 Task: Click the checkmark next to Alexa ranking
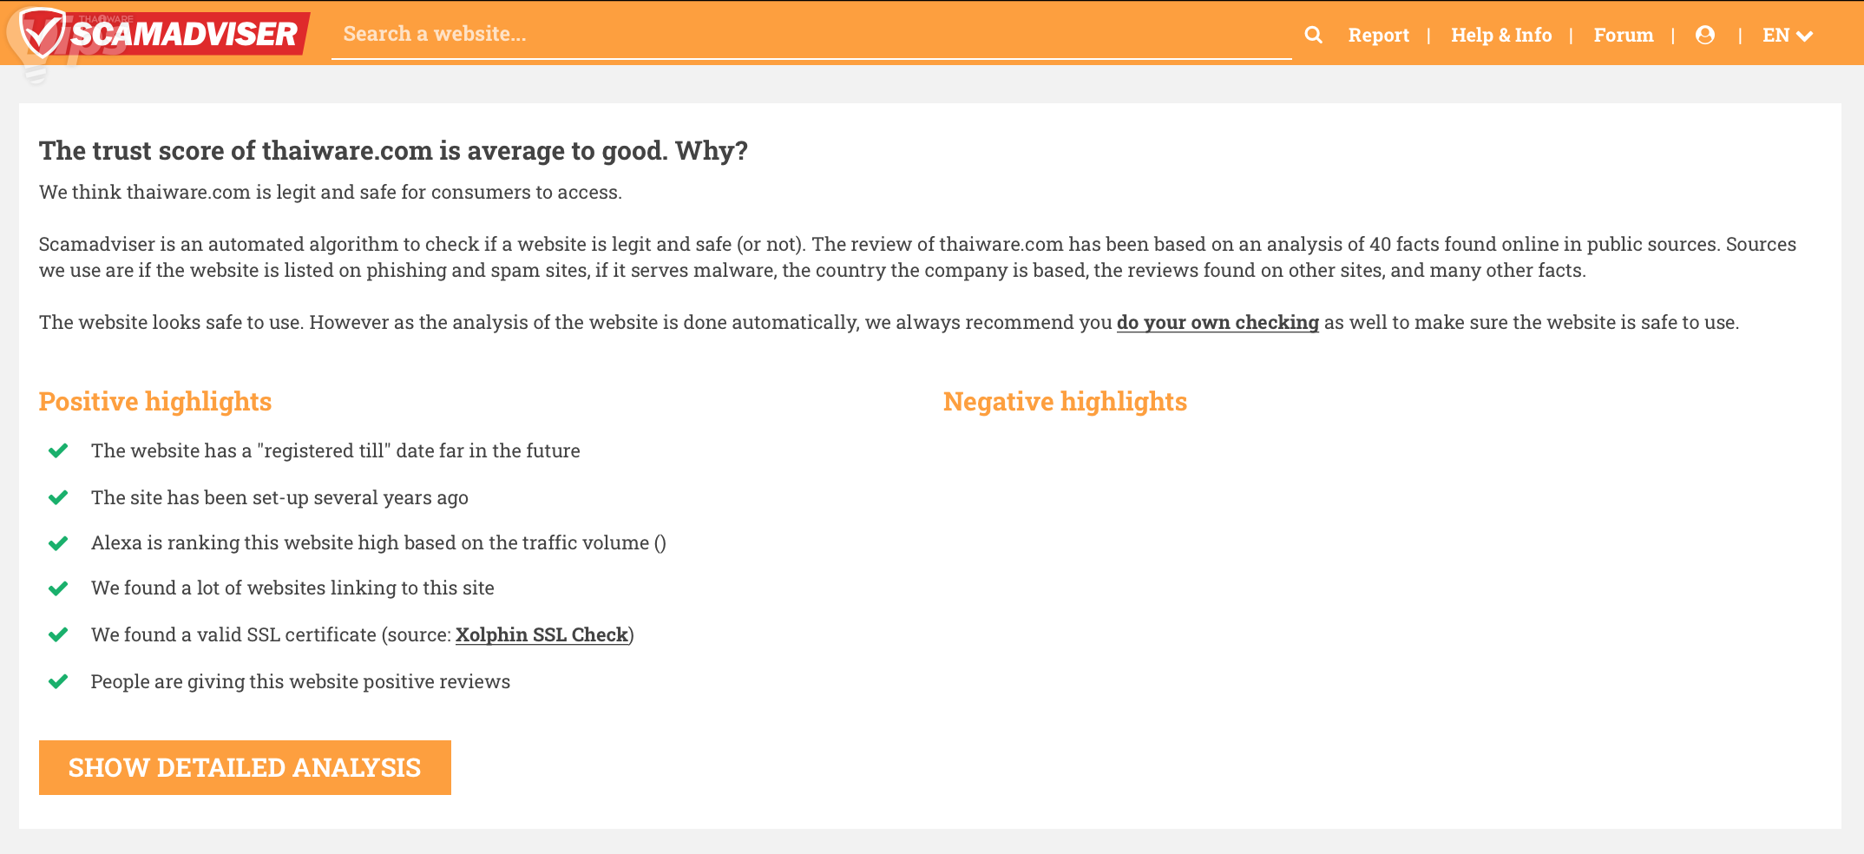58,543
